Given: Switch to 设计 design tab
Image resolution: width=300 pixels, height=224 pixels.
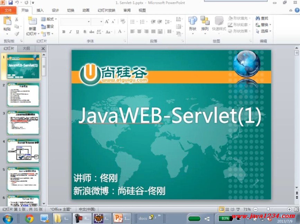Looking at the screenshot, I should coord(55,10).
